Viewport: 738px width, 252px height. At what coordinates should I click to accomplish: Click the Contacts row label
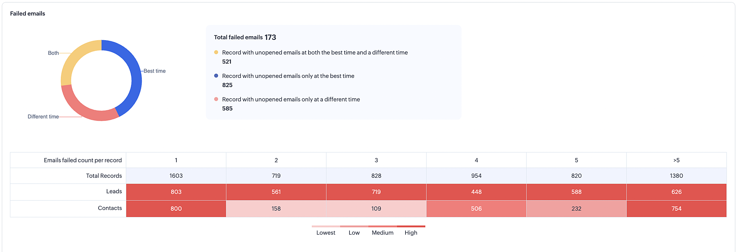[x=110, y=208]
